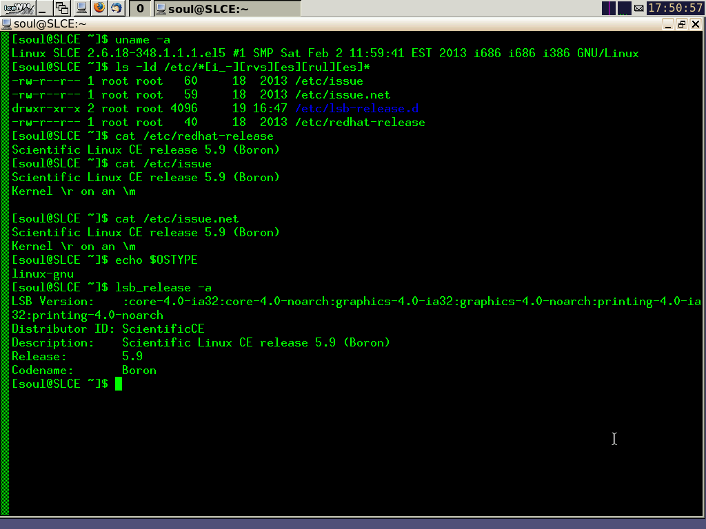
Task: Click the '/etc/issue.net' listing row
Action: pos(201,95)
